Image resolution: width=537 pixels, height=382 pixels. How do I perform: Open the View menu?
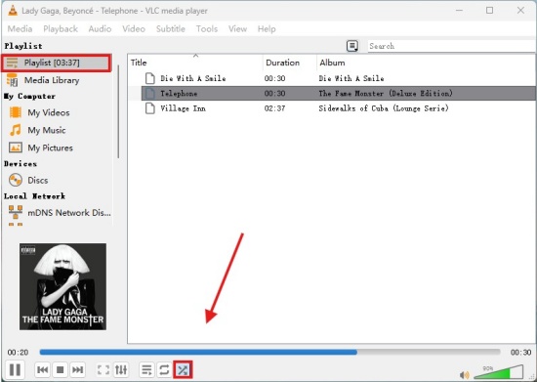pos(237,28)
